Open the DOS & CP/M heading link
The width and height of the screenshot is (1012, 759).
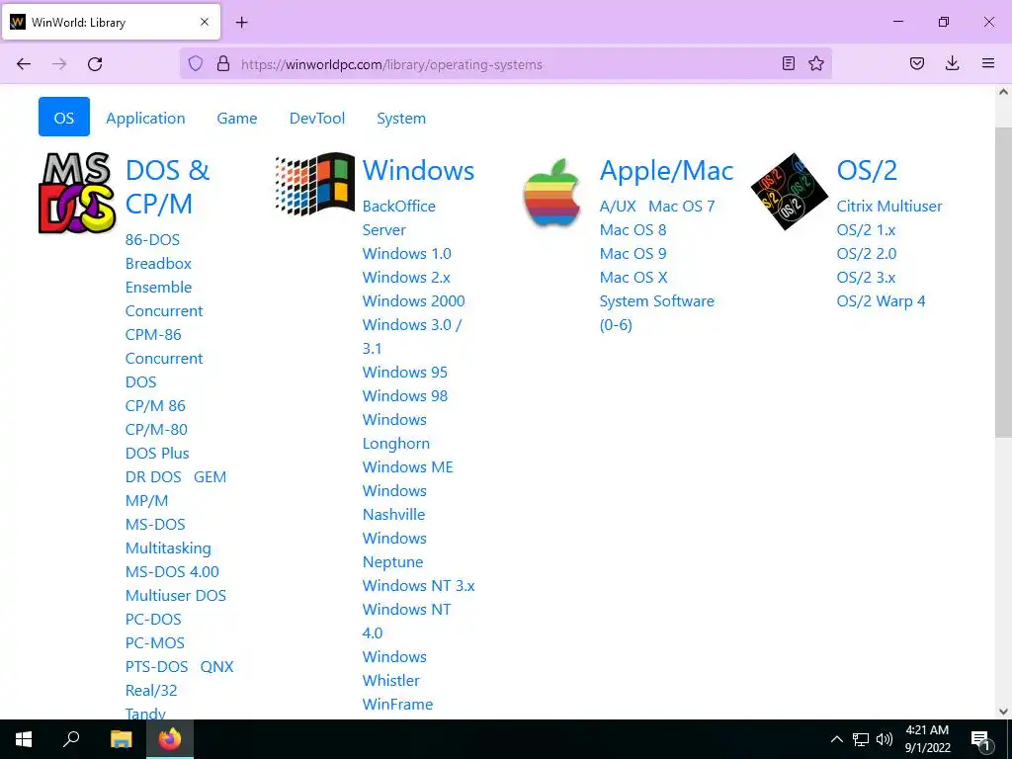pos(167,187)
